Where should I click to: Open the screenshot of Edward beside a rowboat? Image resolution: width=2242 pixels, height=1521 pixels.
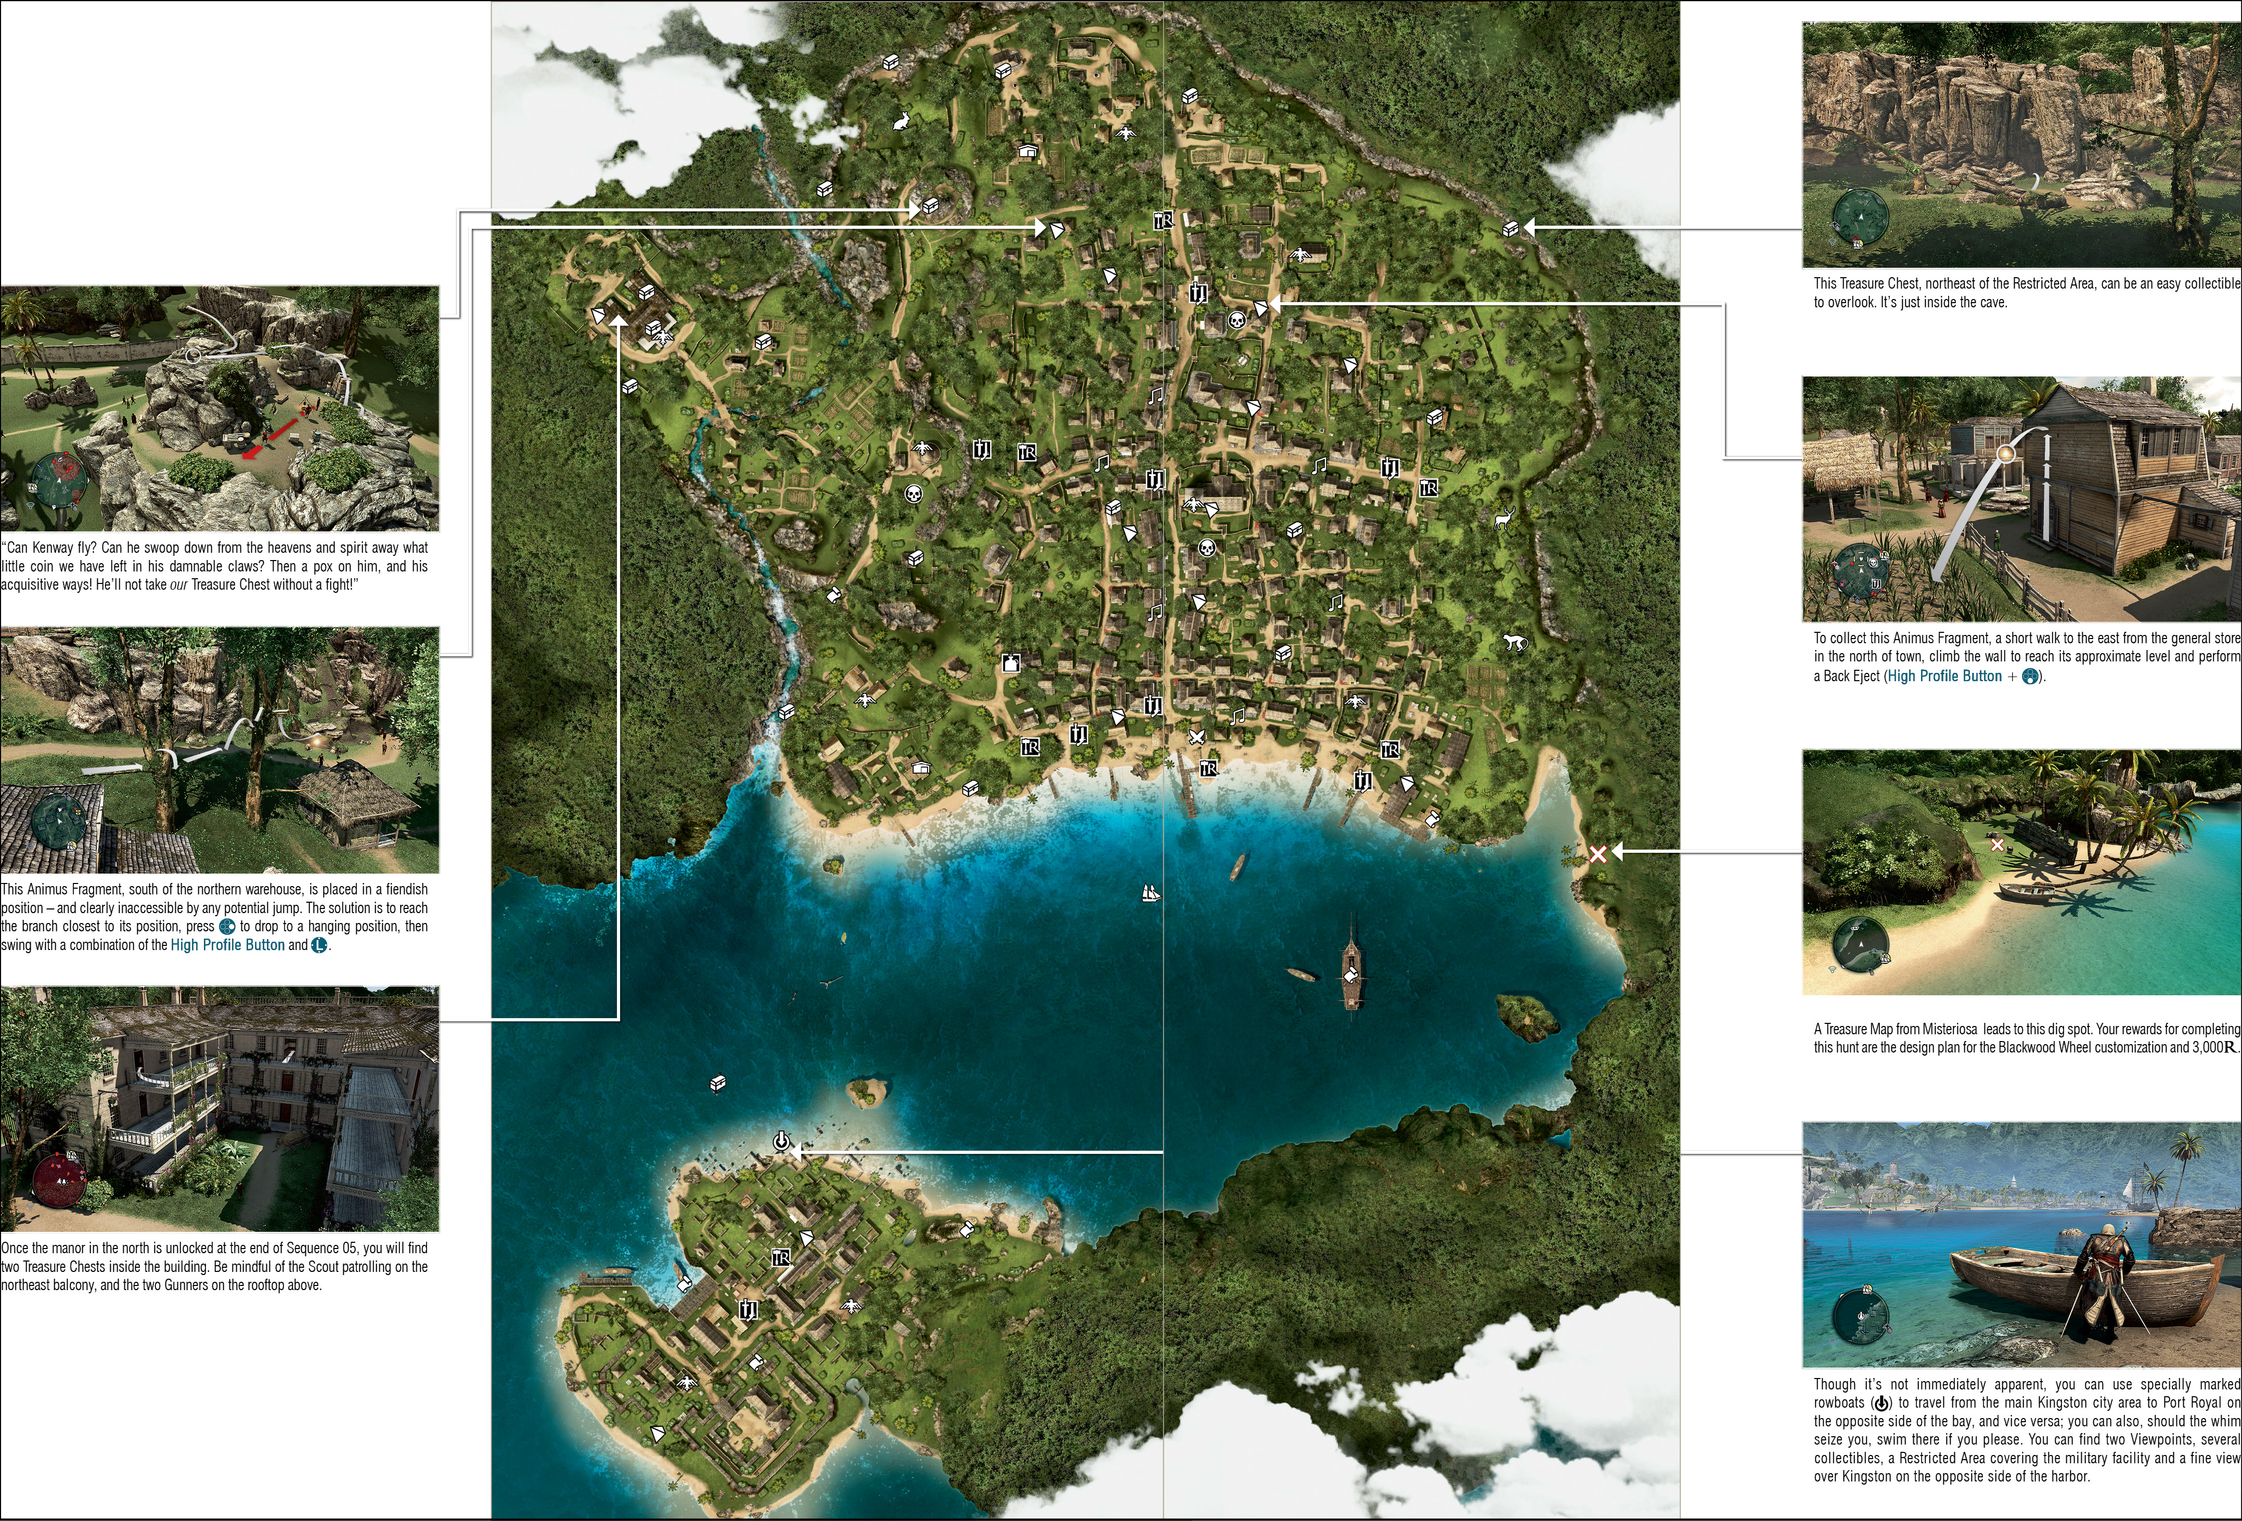click(2022, 1245)
